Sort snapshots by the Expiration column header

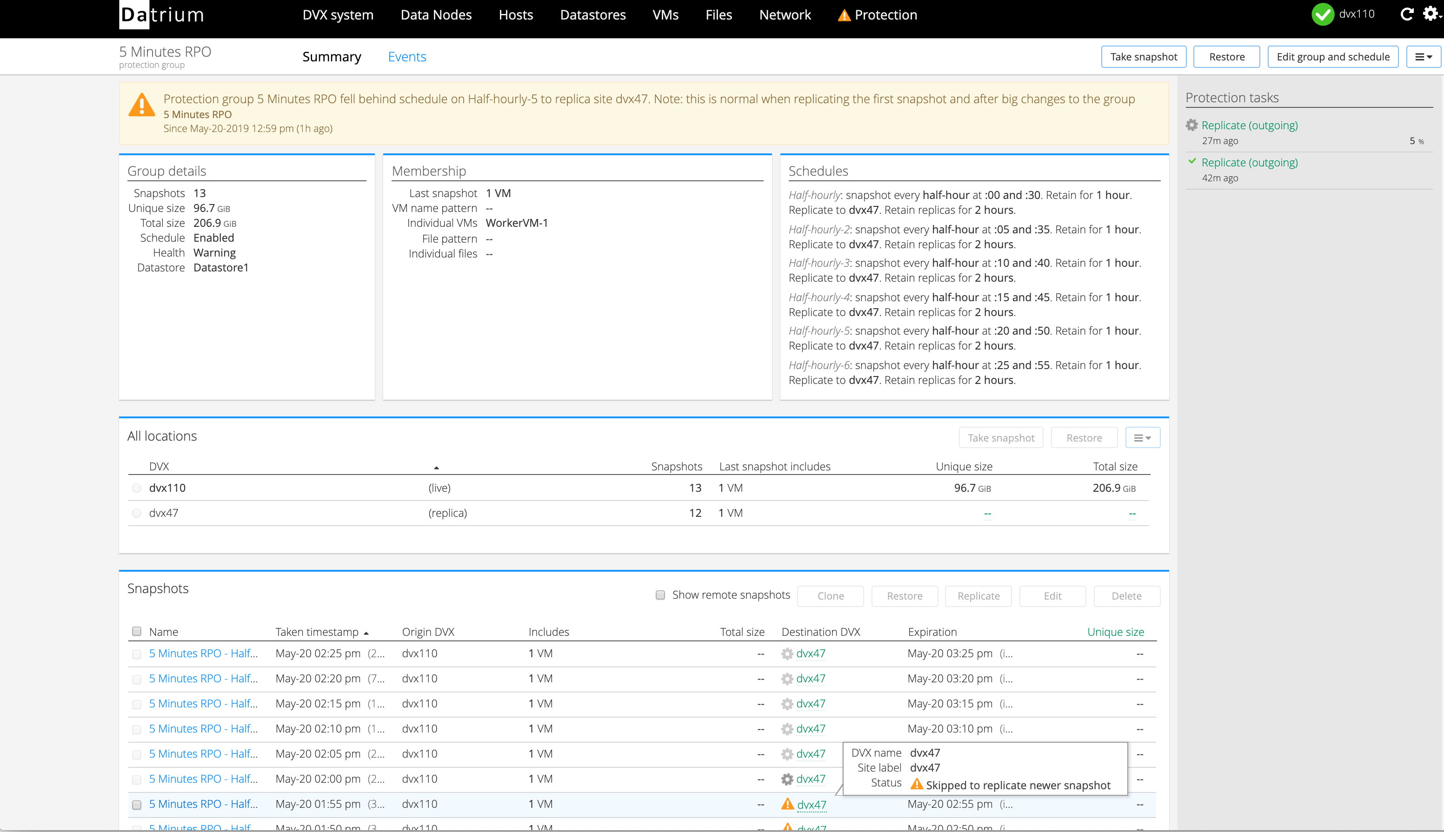coord(932,631)
